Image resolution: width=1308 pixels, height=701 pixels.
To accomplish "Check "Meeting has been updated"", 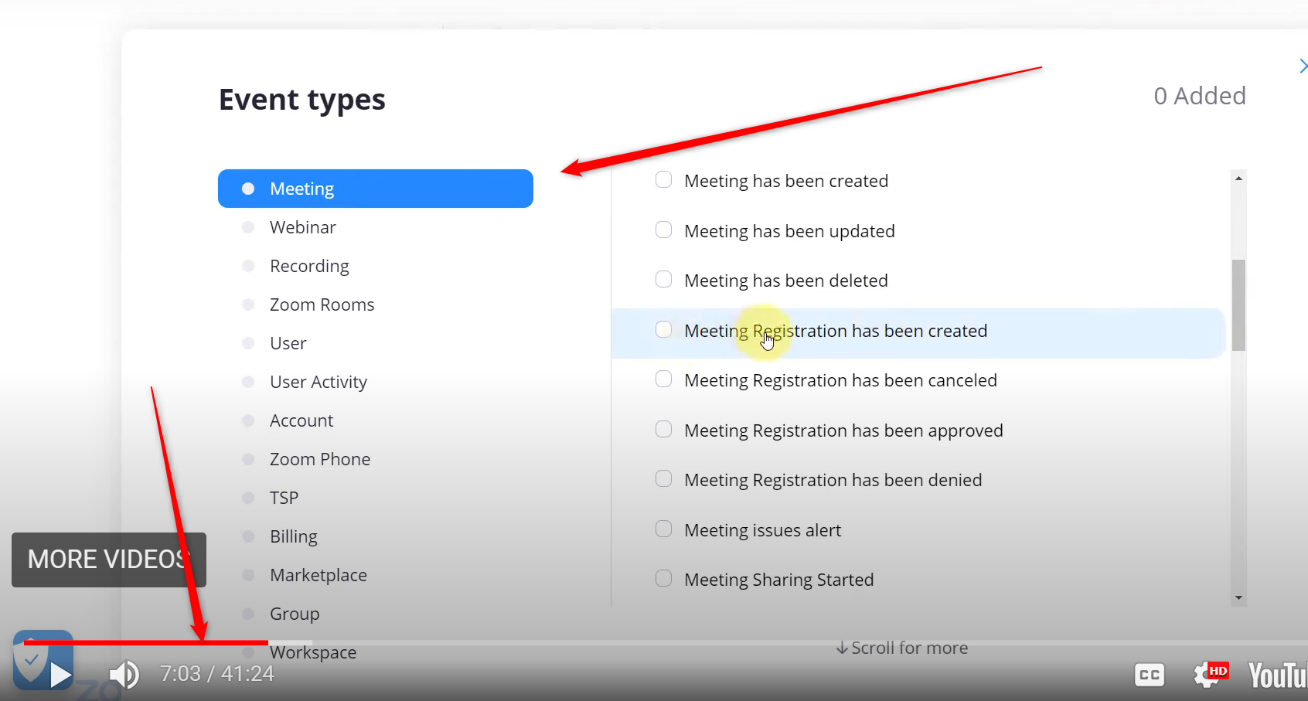I will [663, 230].
